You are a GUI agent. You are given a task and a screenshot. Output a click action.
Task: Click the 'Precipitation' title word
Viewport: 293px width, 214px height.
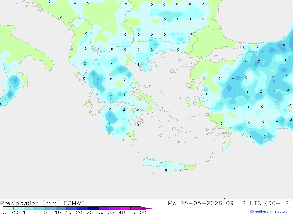point(19,203)
